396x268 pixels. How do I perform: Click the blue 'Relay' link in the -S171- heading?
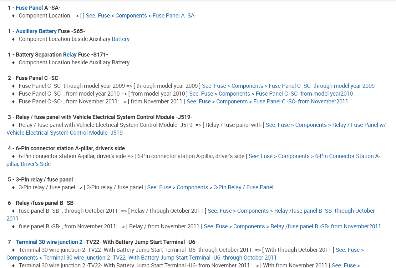[70, 55]
